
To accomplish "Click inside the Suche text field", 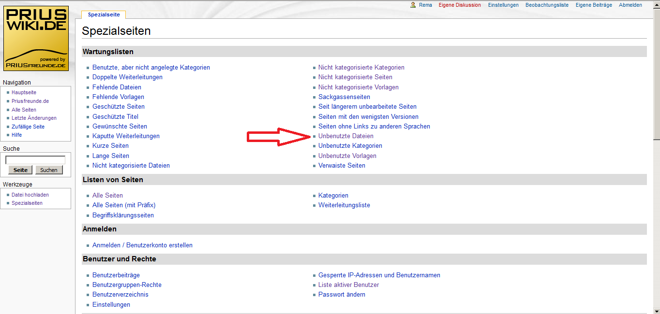I will coord(35,160).
